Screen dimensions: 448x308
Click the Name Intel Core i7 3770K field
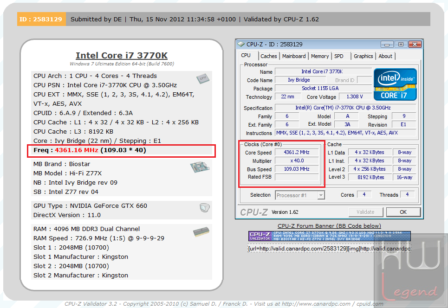[323, 71]
